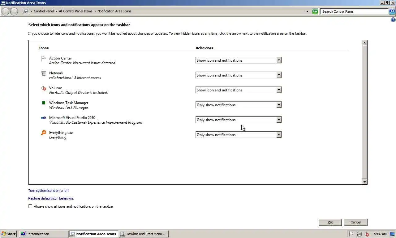Click the Volume speaker icon in the list

click(x=43, y=88)
